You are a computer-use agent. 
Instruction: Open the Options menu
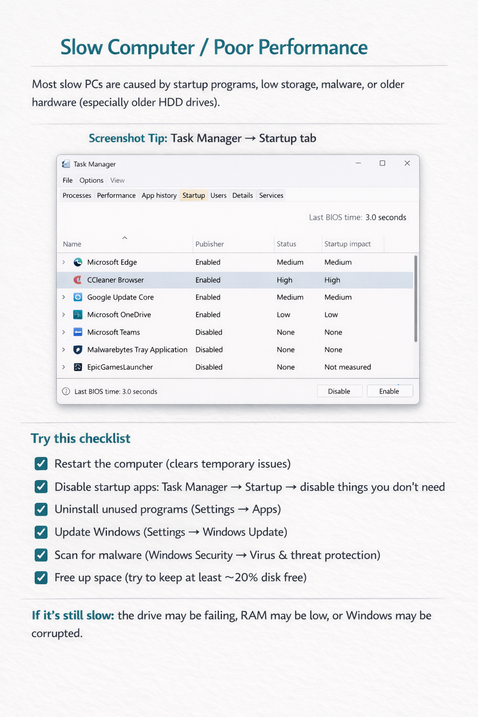pos(91,180)
